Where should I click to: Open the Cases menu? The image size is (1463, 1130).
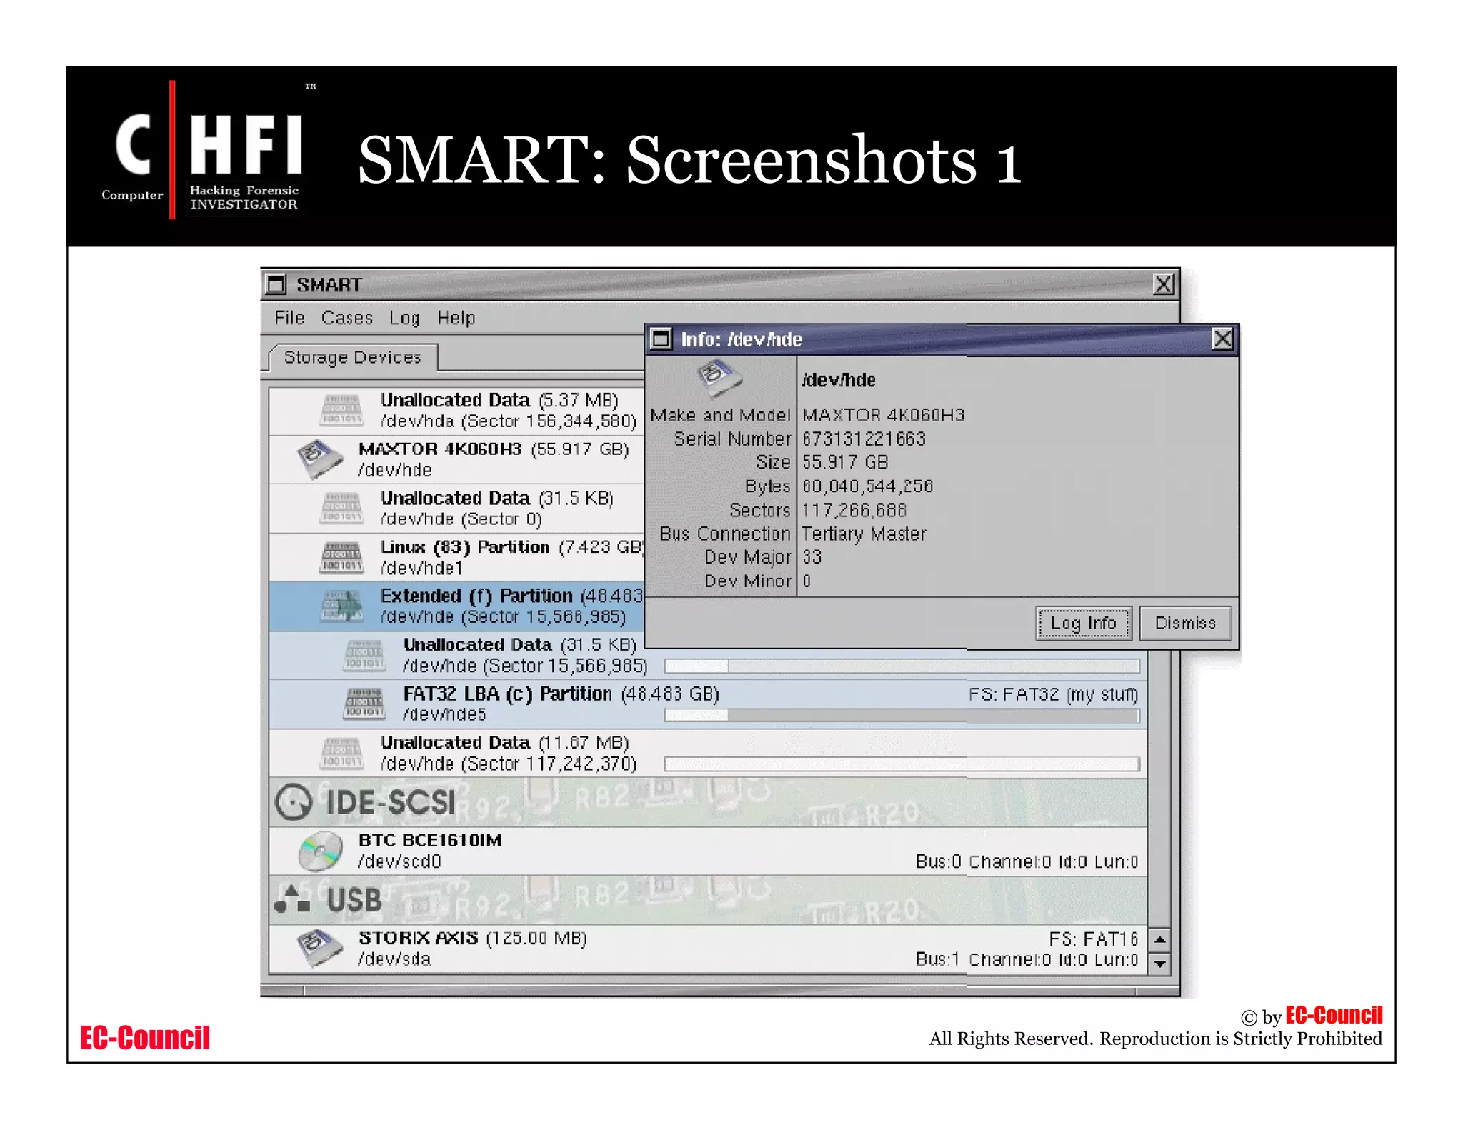tap(346, 318)
